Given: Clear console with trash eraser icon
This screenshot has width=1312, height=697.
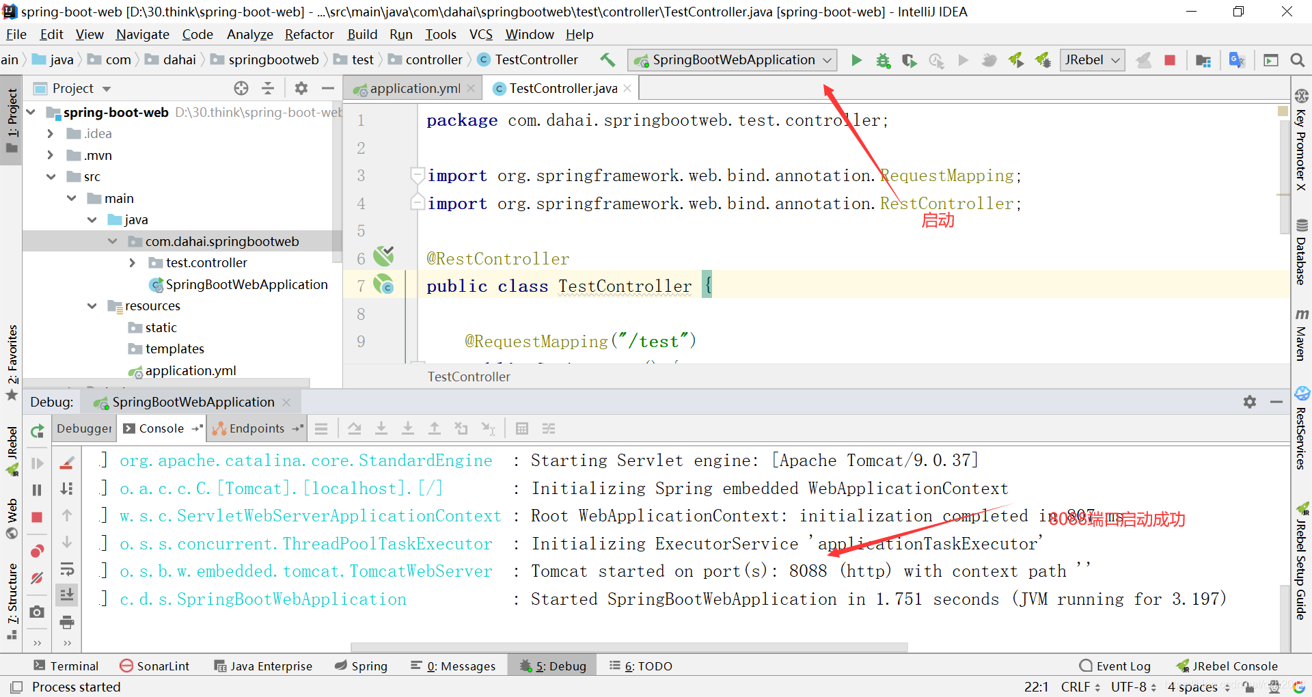Looking at the screenshot, I should point(67,463).
